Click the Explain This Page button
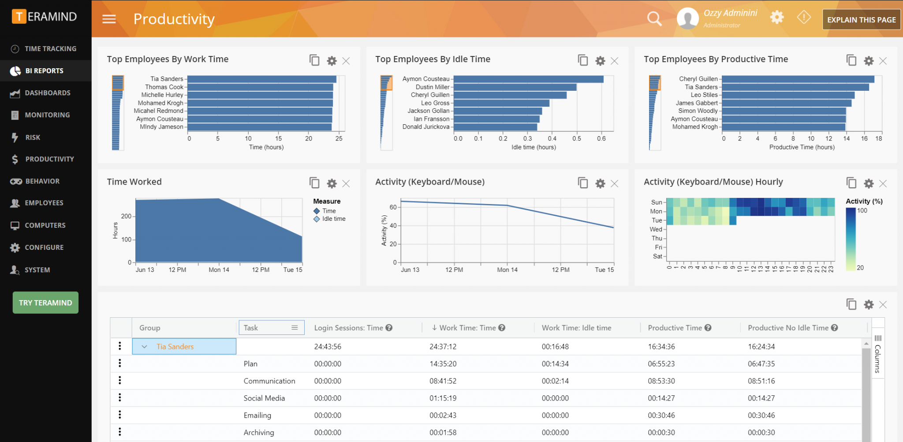The height and width of the screenshot is (442, 903). tap(861, 19)
